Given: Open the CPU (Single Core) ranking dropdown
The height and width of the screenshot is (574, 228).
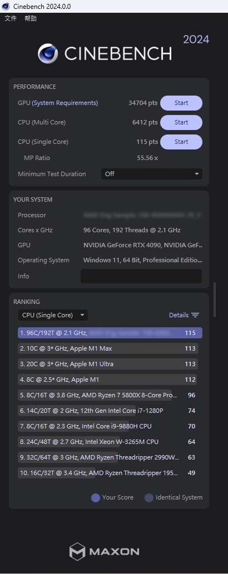Looking at the screenshot, I should point(53,315).
